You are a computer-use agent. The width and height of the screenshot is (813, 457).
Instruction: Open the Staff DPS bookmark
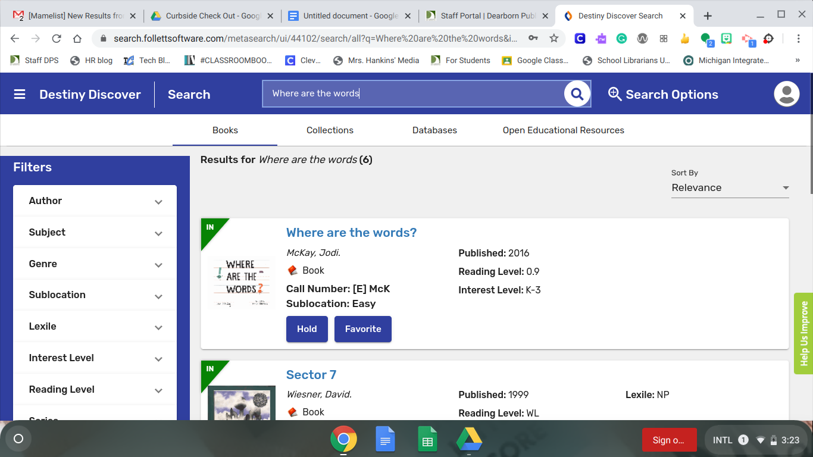coord(35,60)
